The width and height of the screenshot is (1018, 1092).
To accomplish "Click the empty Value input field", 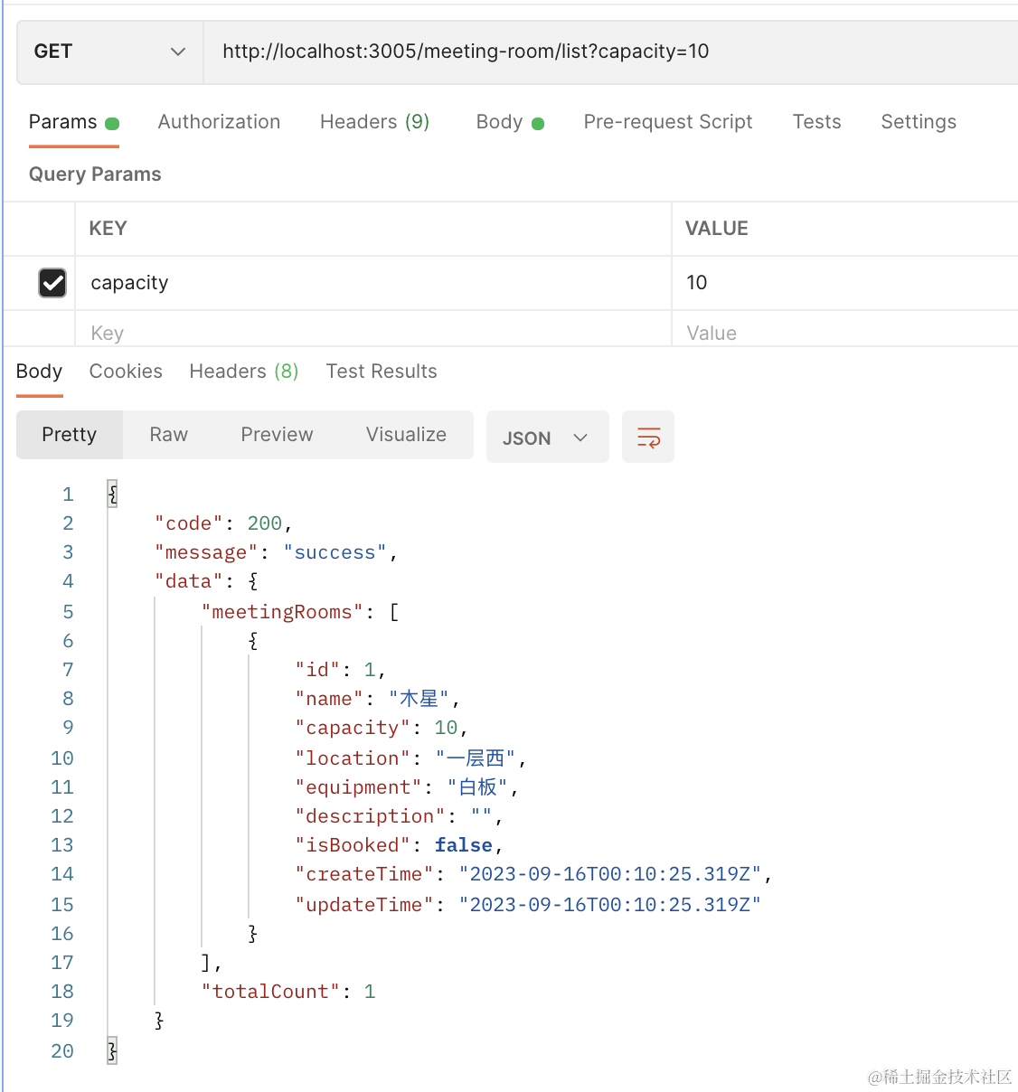I will (841, 333).
